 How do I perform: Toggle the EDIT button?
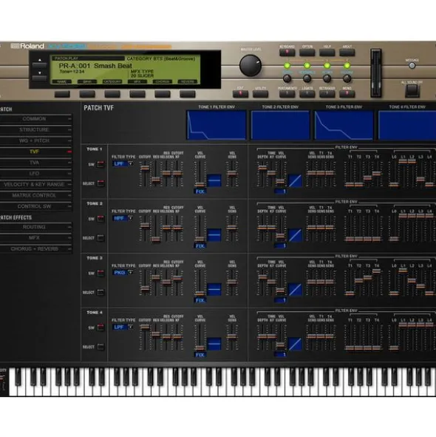pos(240,94)
